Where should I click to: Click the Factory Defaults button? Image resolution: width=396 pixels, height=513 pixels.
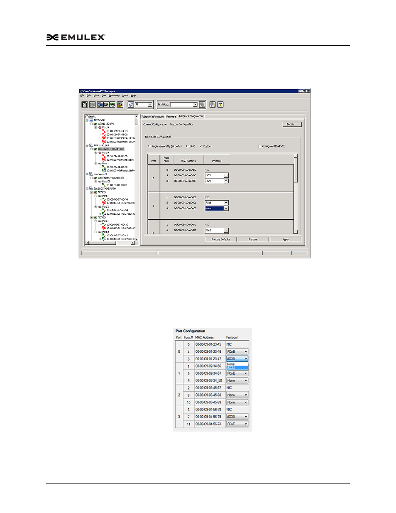point(221,240)
